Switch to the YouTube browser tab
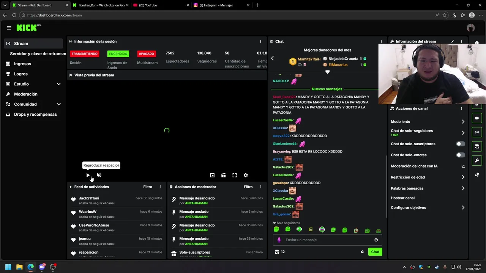This screenshot has height=273, width=486. (x=161, y=5)
